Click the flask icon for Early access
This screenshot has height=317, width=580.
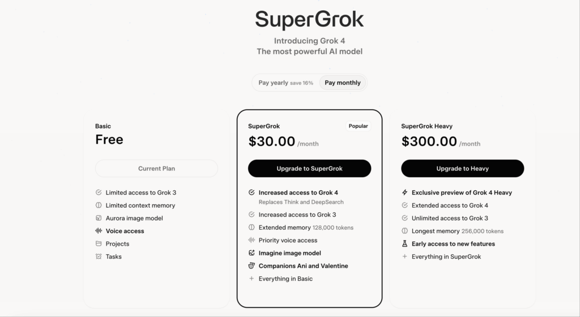click(404, 244)
